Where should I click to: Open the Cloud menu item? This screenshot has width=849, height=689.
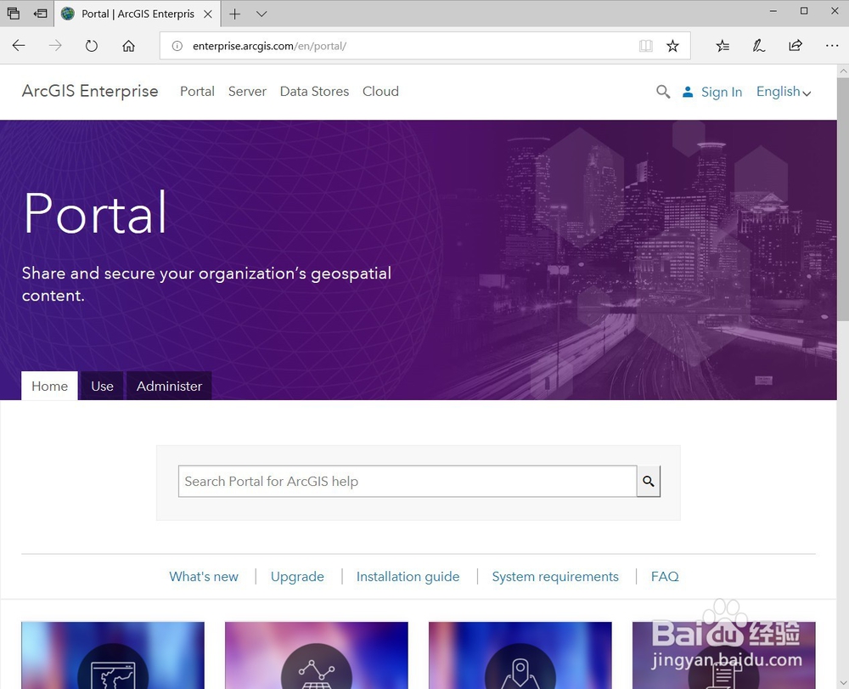point(380,91)
